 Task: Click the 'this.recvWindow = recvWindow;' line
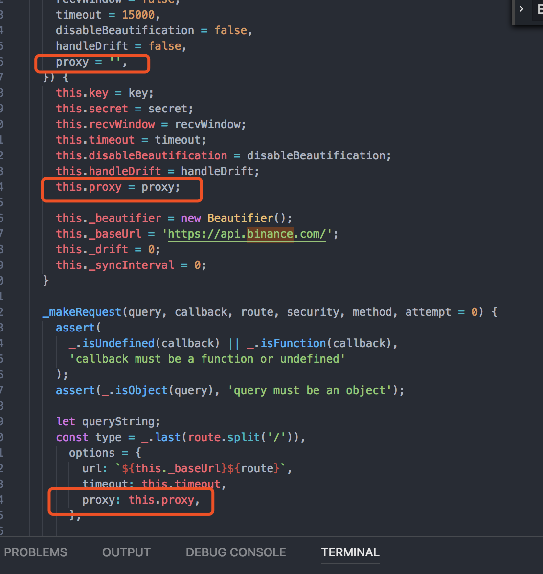click(x=151, y=125)
